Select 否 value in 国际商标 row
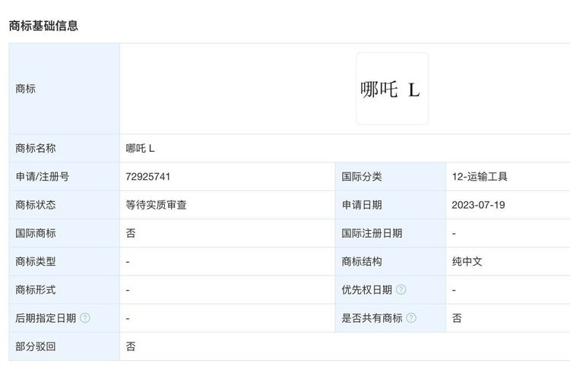 click(x=131, y=233)
